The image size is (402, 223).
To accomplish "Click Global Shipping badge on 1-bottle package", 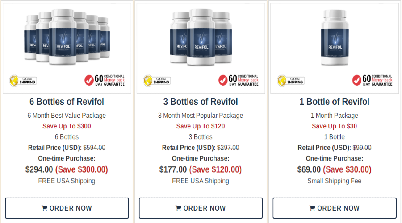I will tap(291, 81).
